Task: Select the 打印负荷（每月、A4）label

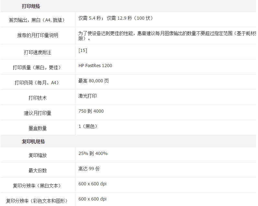Action: coord(38,83)
